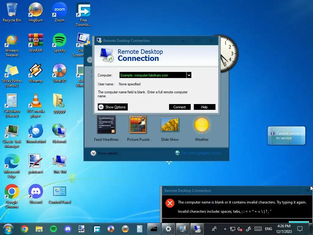
Task: Expand Show Options in Remote Desktop
Action: tap(112, 107)
